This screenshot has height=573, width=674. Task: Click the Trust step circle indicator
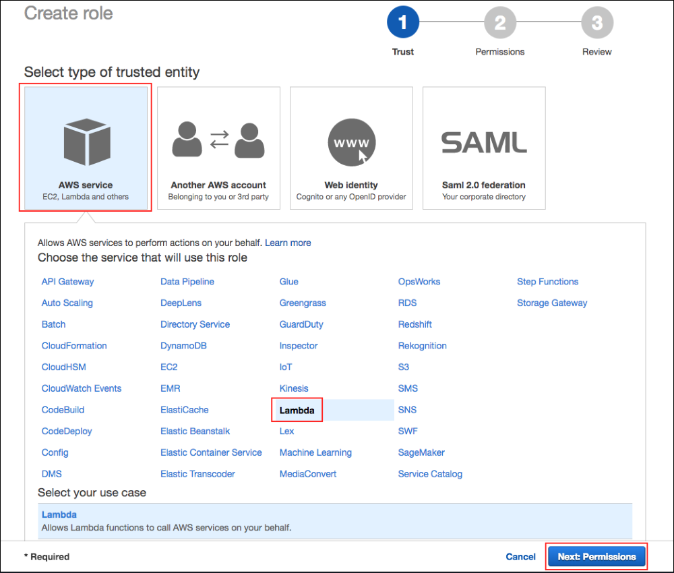pos(402,22)
